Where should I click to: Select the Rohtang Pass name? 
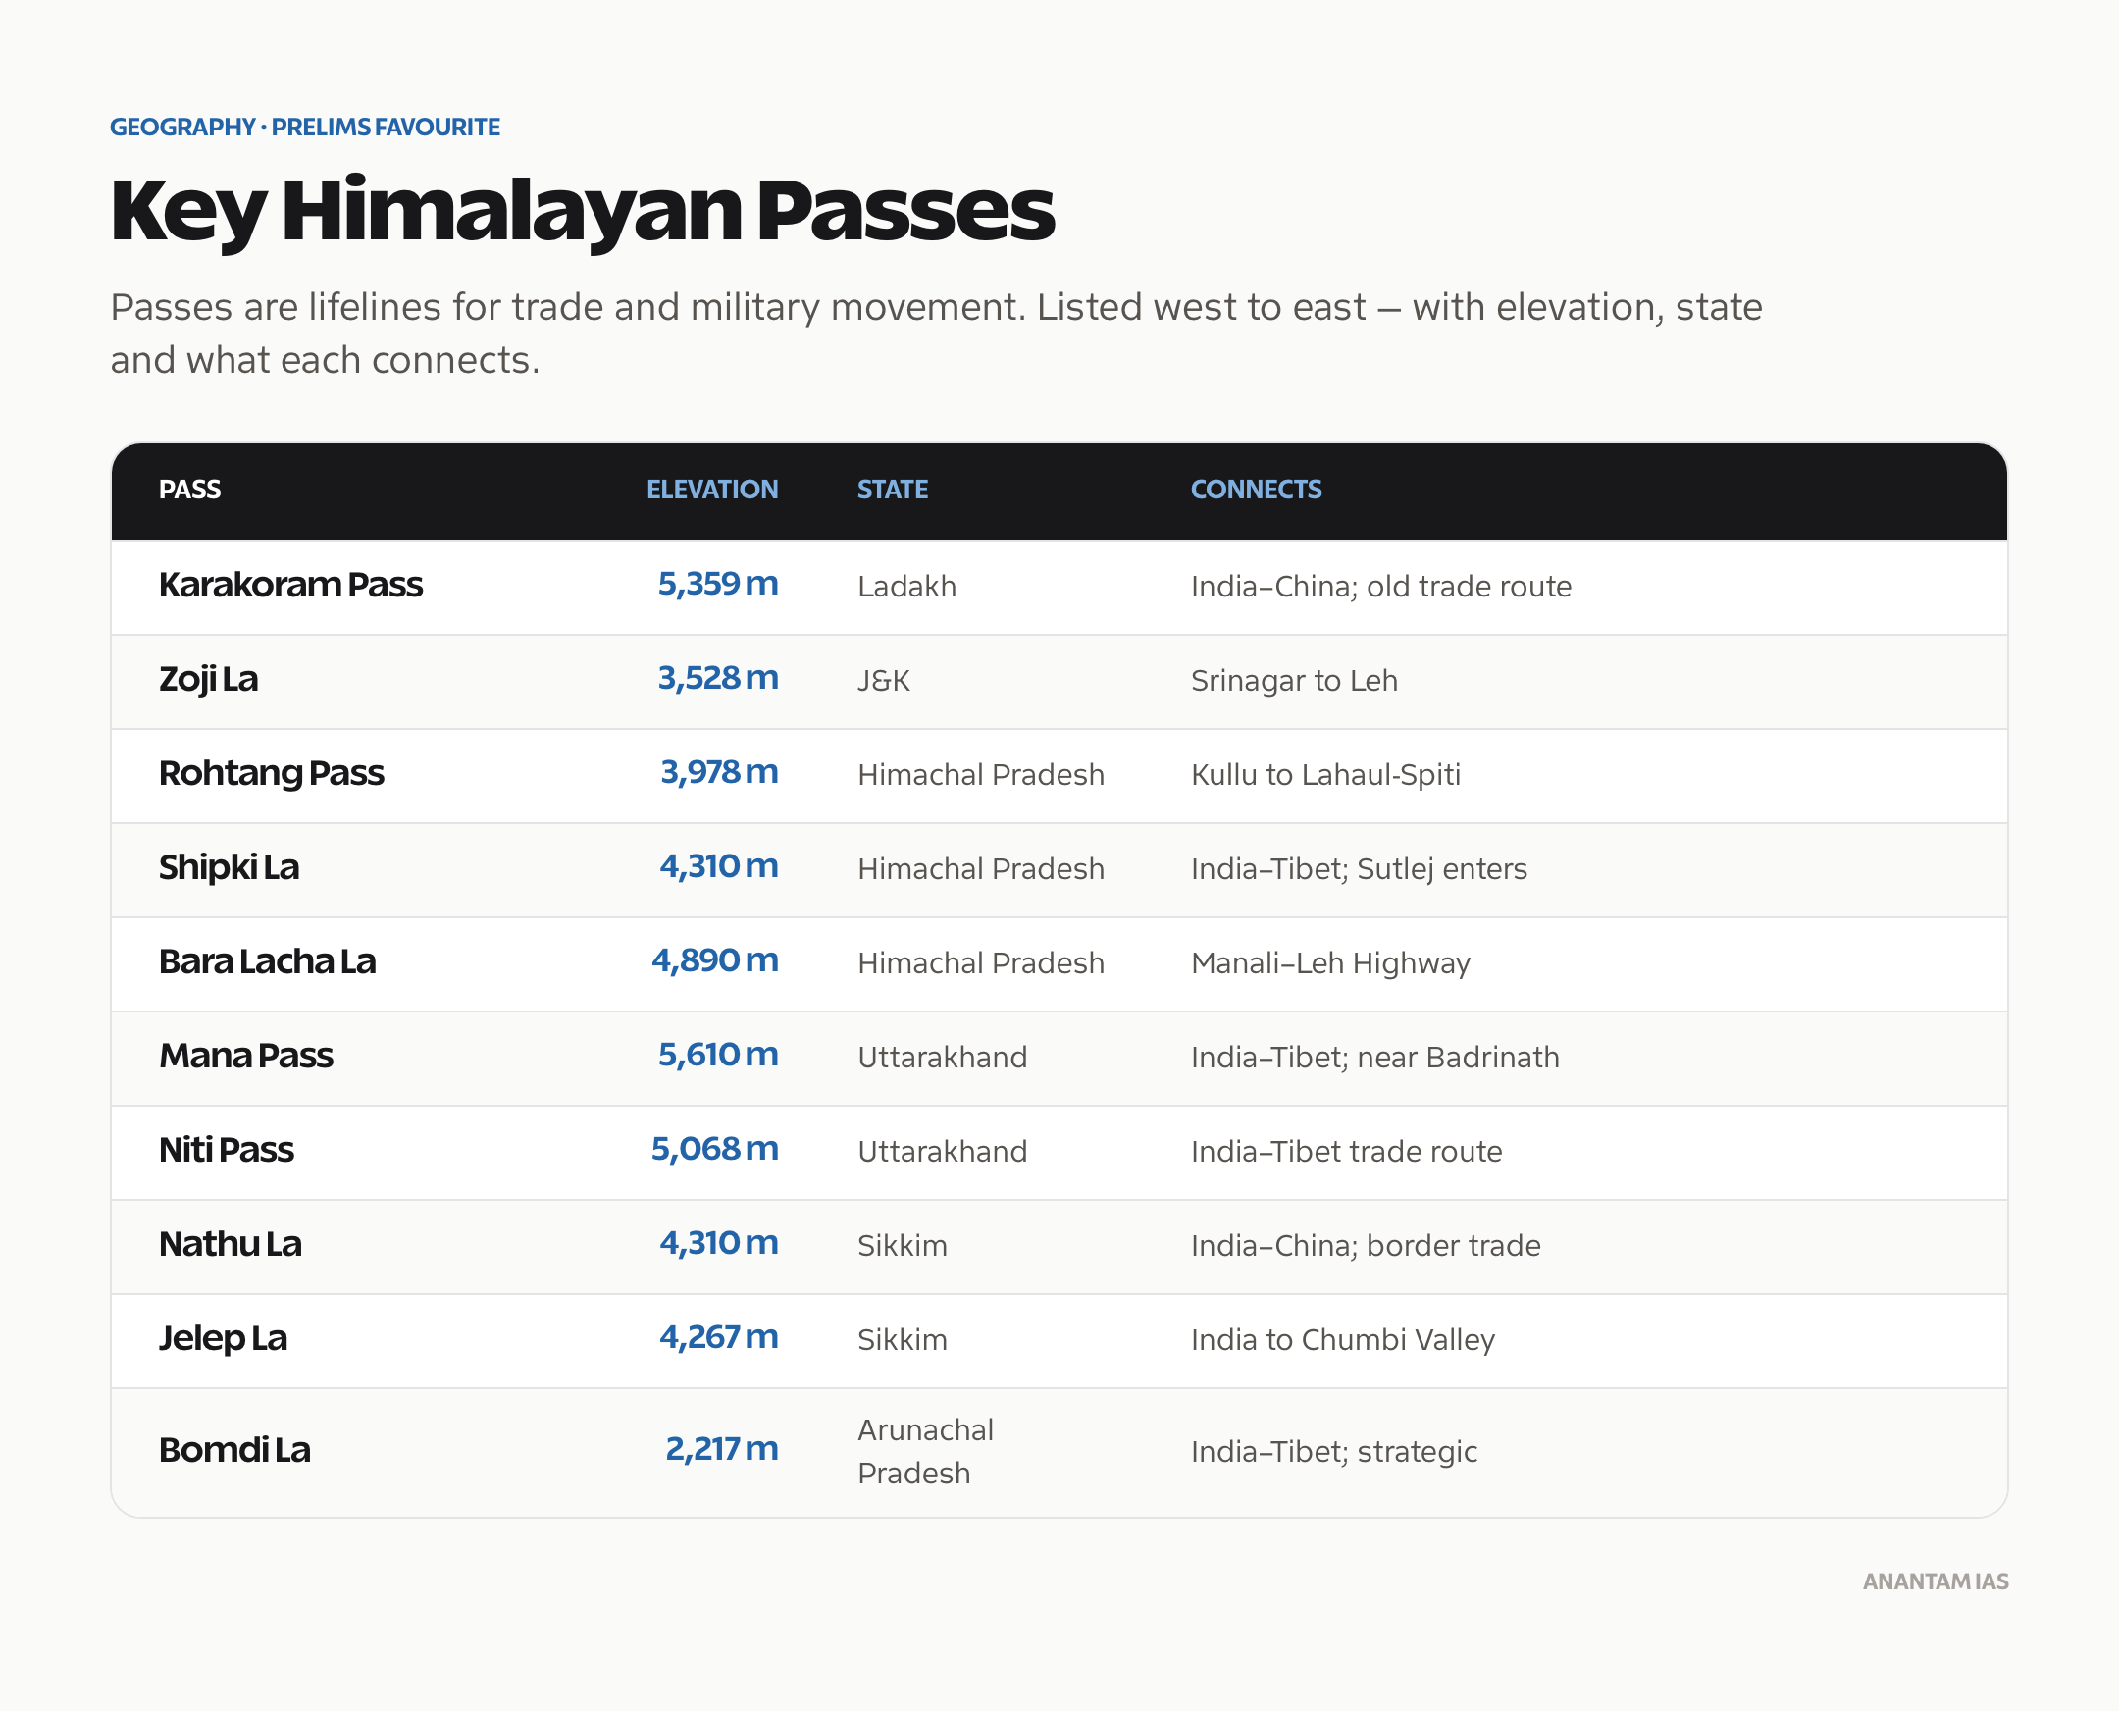271,774
